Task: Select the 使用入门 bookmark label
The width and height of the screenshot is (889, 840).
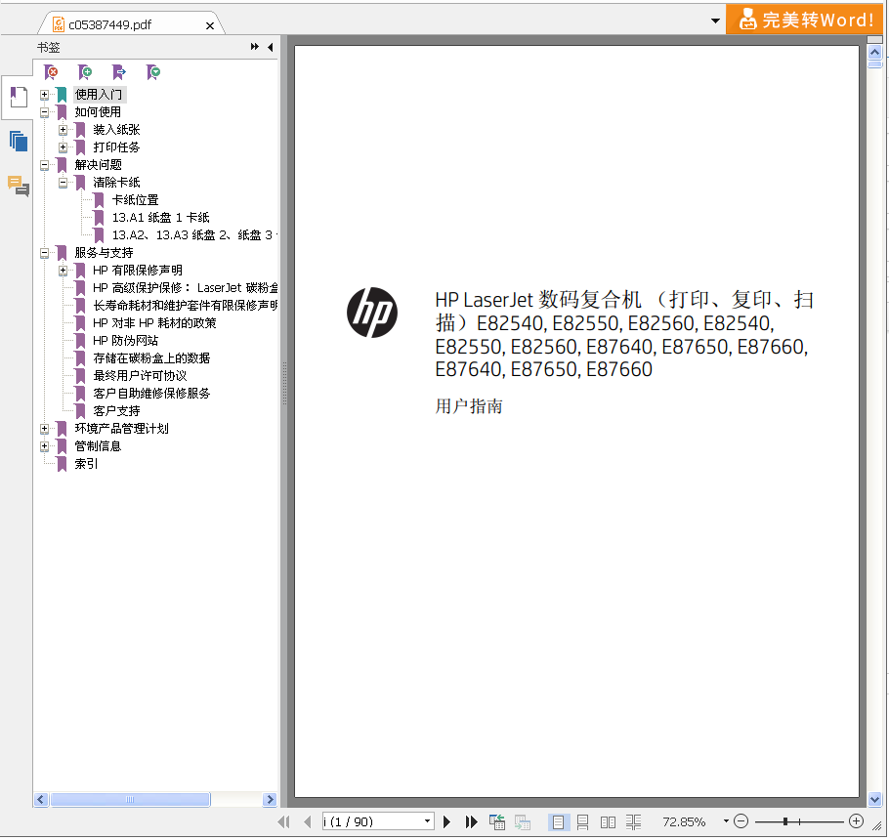Action: click(x=99, y=94)
